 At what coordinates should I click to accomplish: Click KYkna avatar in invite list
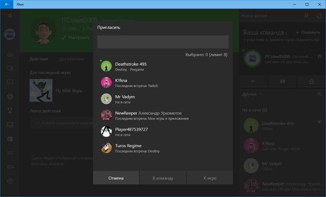(106, 82)
